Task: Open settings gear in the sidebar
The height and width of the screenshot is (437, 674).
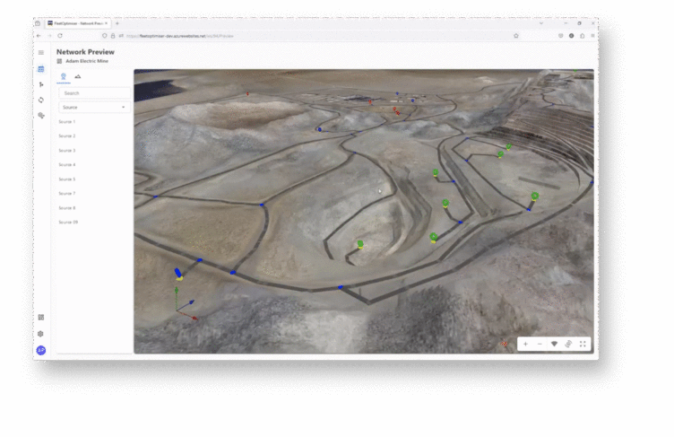Action: click(41, 334)
